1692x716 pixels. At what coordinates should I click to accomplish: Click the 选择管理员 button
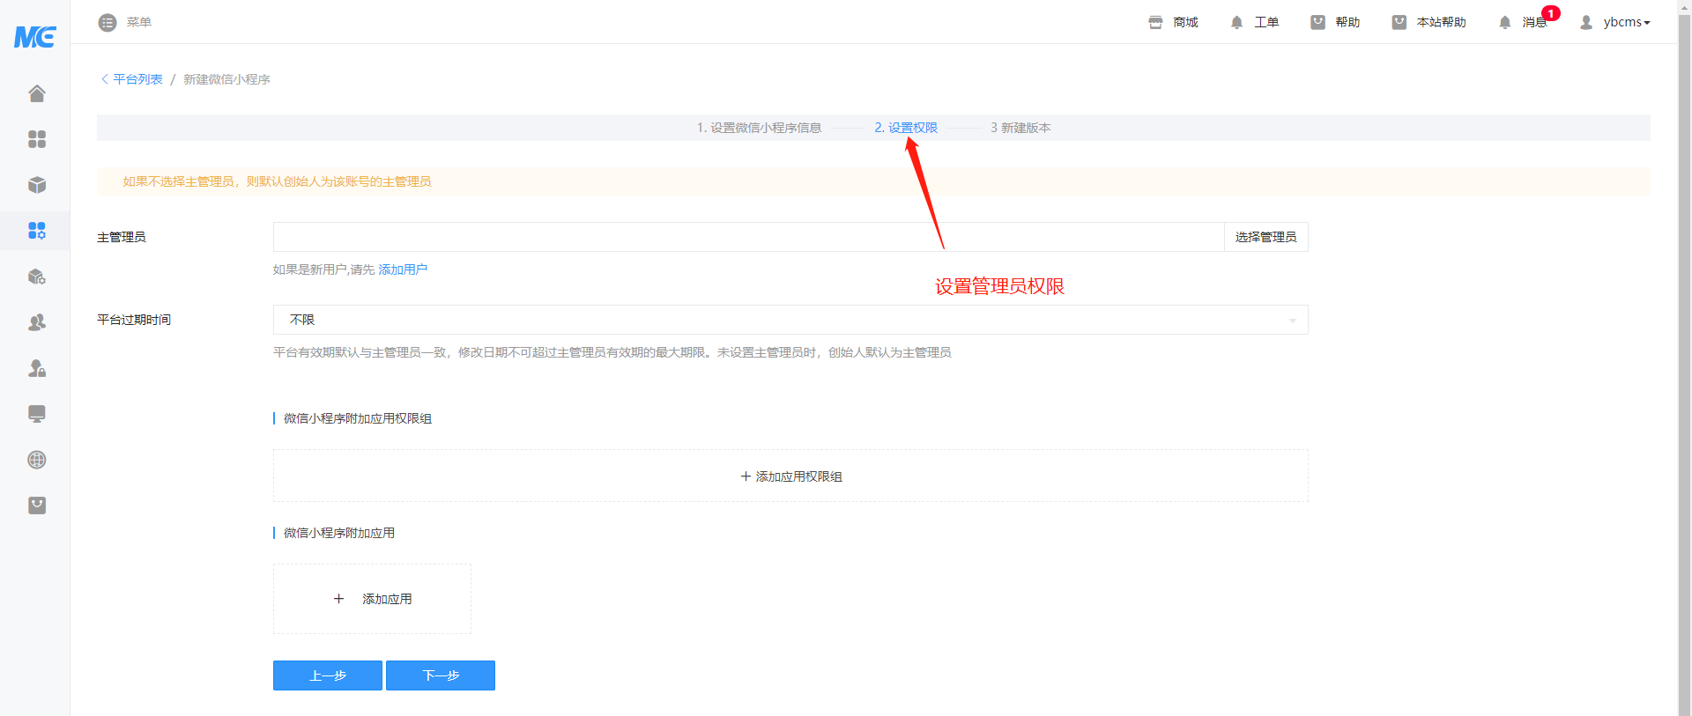point(1265,237)
